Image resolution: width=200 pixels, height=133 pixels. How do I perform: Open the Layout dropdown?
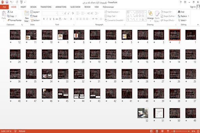click(x=35, y=12)
